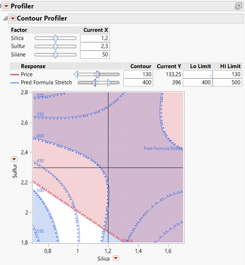245x265 pixels.
Task: Click the Silane factor slider handle
Action: [56, 54]
